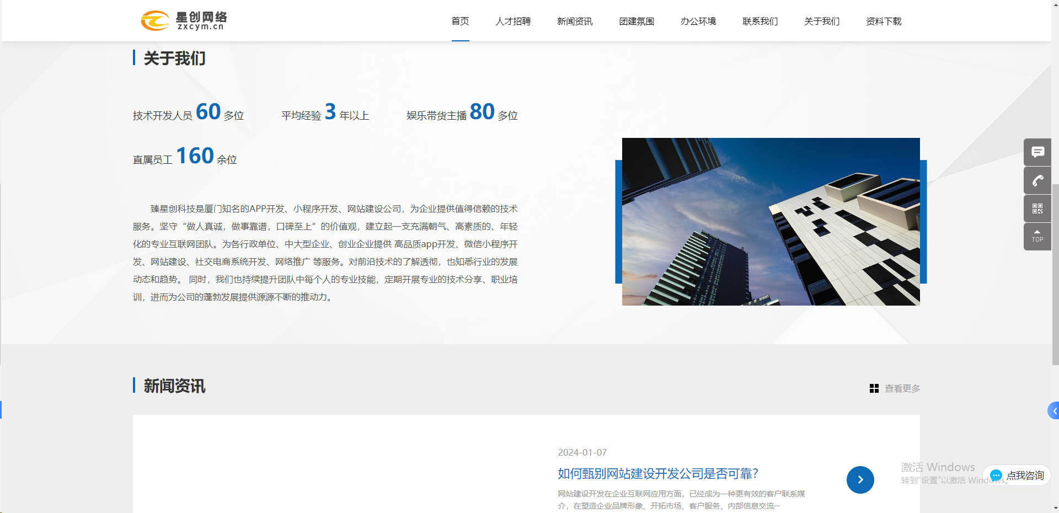Click the phone contact sidebar icon
The image size is (1059, 513).
click(1037, 180)
